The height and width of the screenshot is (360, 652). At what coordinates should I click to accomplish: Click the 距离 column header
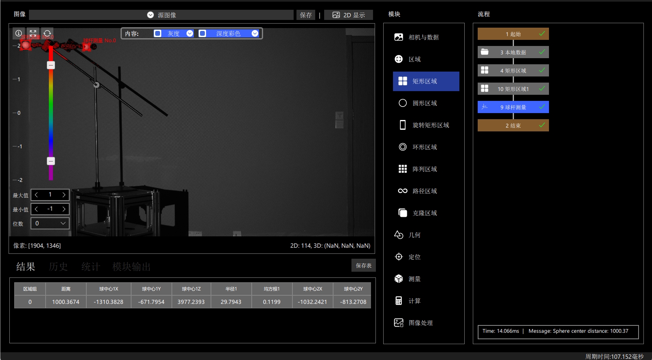click(x=66, y=289)
